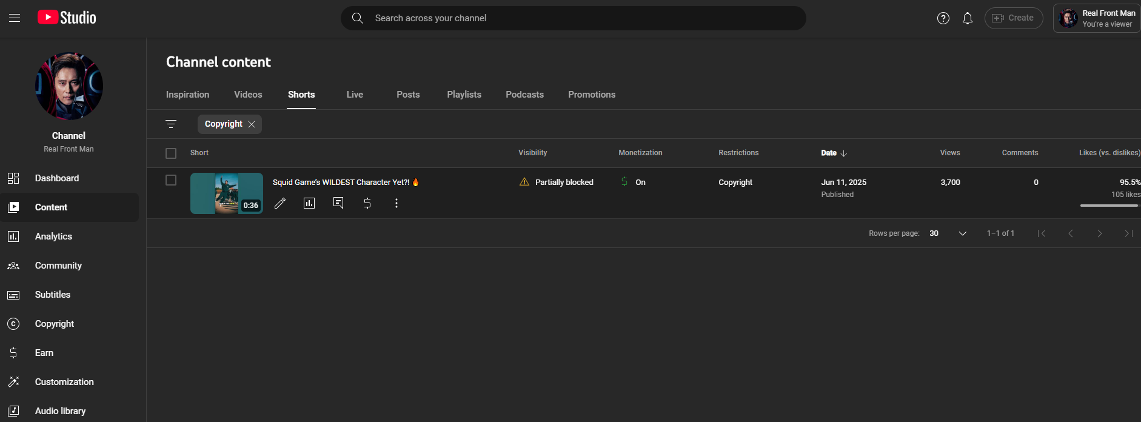Image resolution: width=1141 pixels, height=422 pixels.
Task: Switch to the Live tab
Action: pyautogui.click(x=355, y=95)
